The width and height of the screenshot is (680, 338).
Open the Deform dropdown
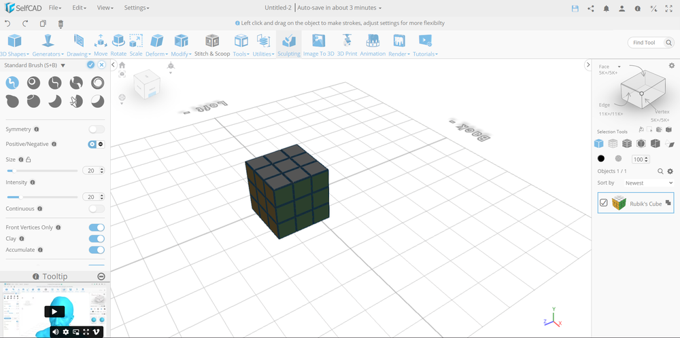(156, 45)
